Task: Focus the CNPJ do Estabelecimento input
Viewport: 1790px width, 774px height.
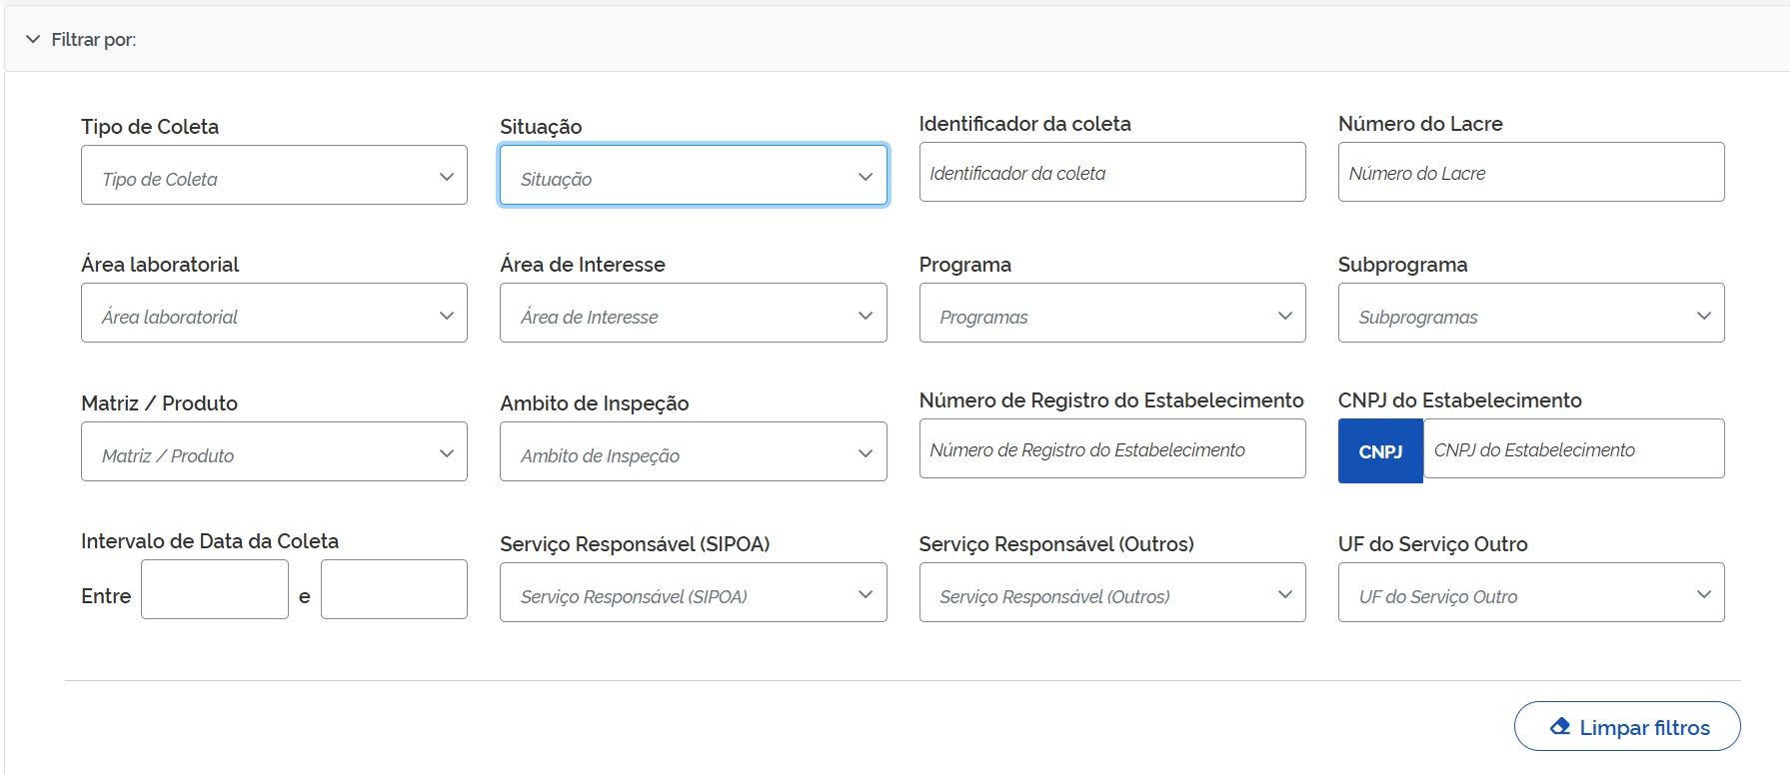Action: click(x=1572, y=449)
